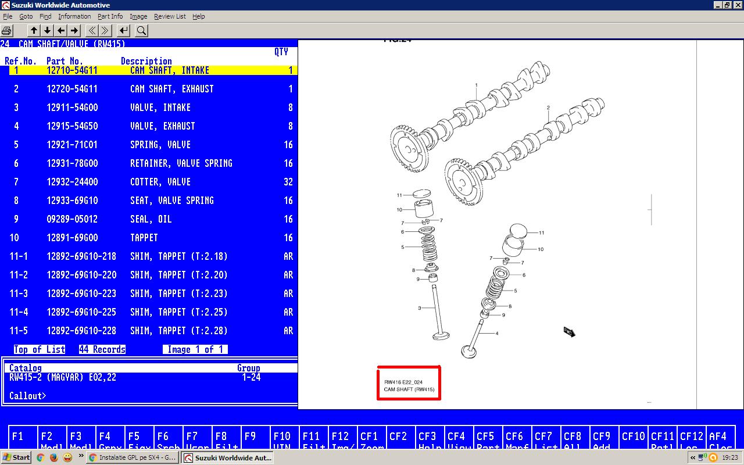Open the Part Info menu
Image resolution: width=744 pixels, height=465 pixels.
pyautogui.click(x=110, y=16)
